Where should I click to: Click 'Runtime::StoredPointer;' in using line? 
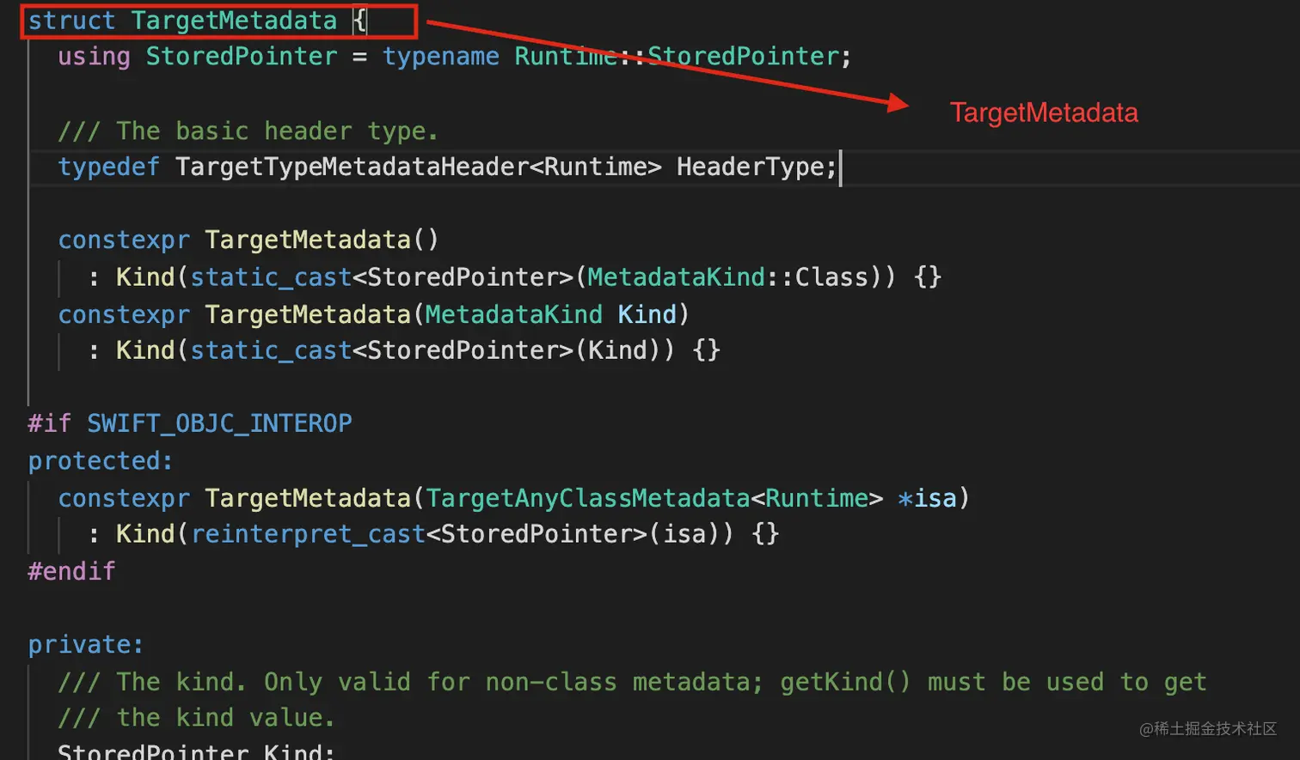(x=684, y=57)
